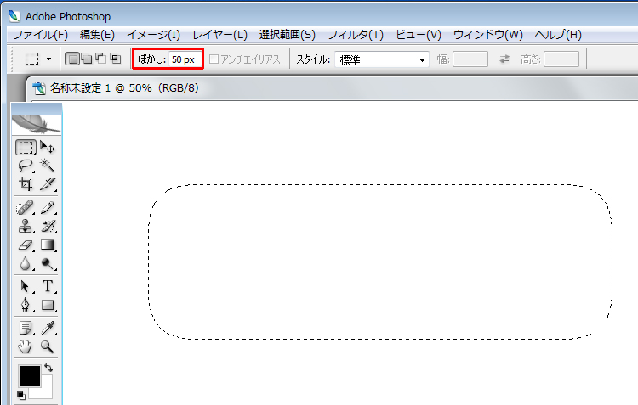Activate the Crop tool
This screenshot has height=405, width=638.
pos(26,184)
